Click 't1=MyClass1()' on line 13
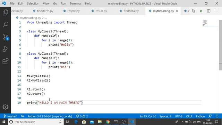Image resolution: width=222 pixels, height=125 pixels. 39,76
